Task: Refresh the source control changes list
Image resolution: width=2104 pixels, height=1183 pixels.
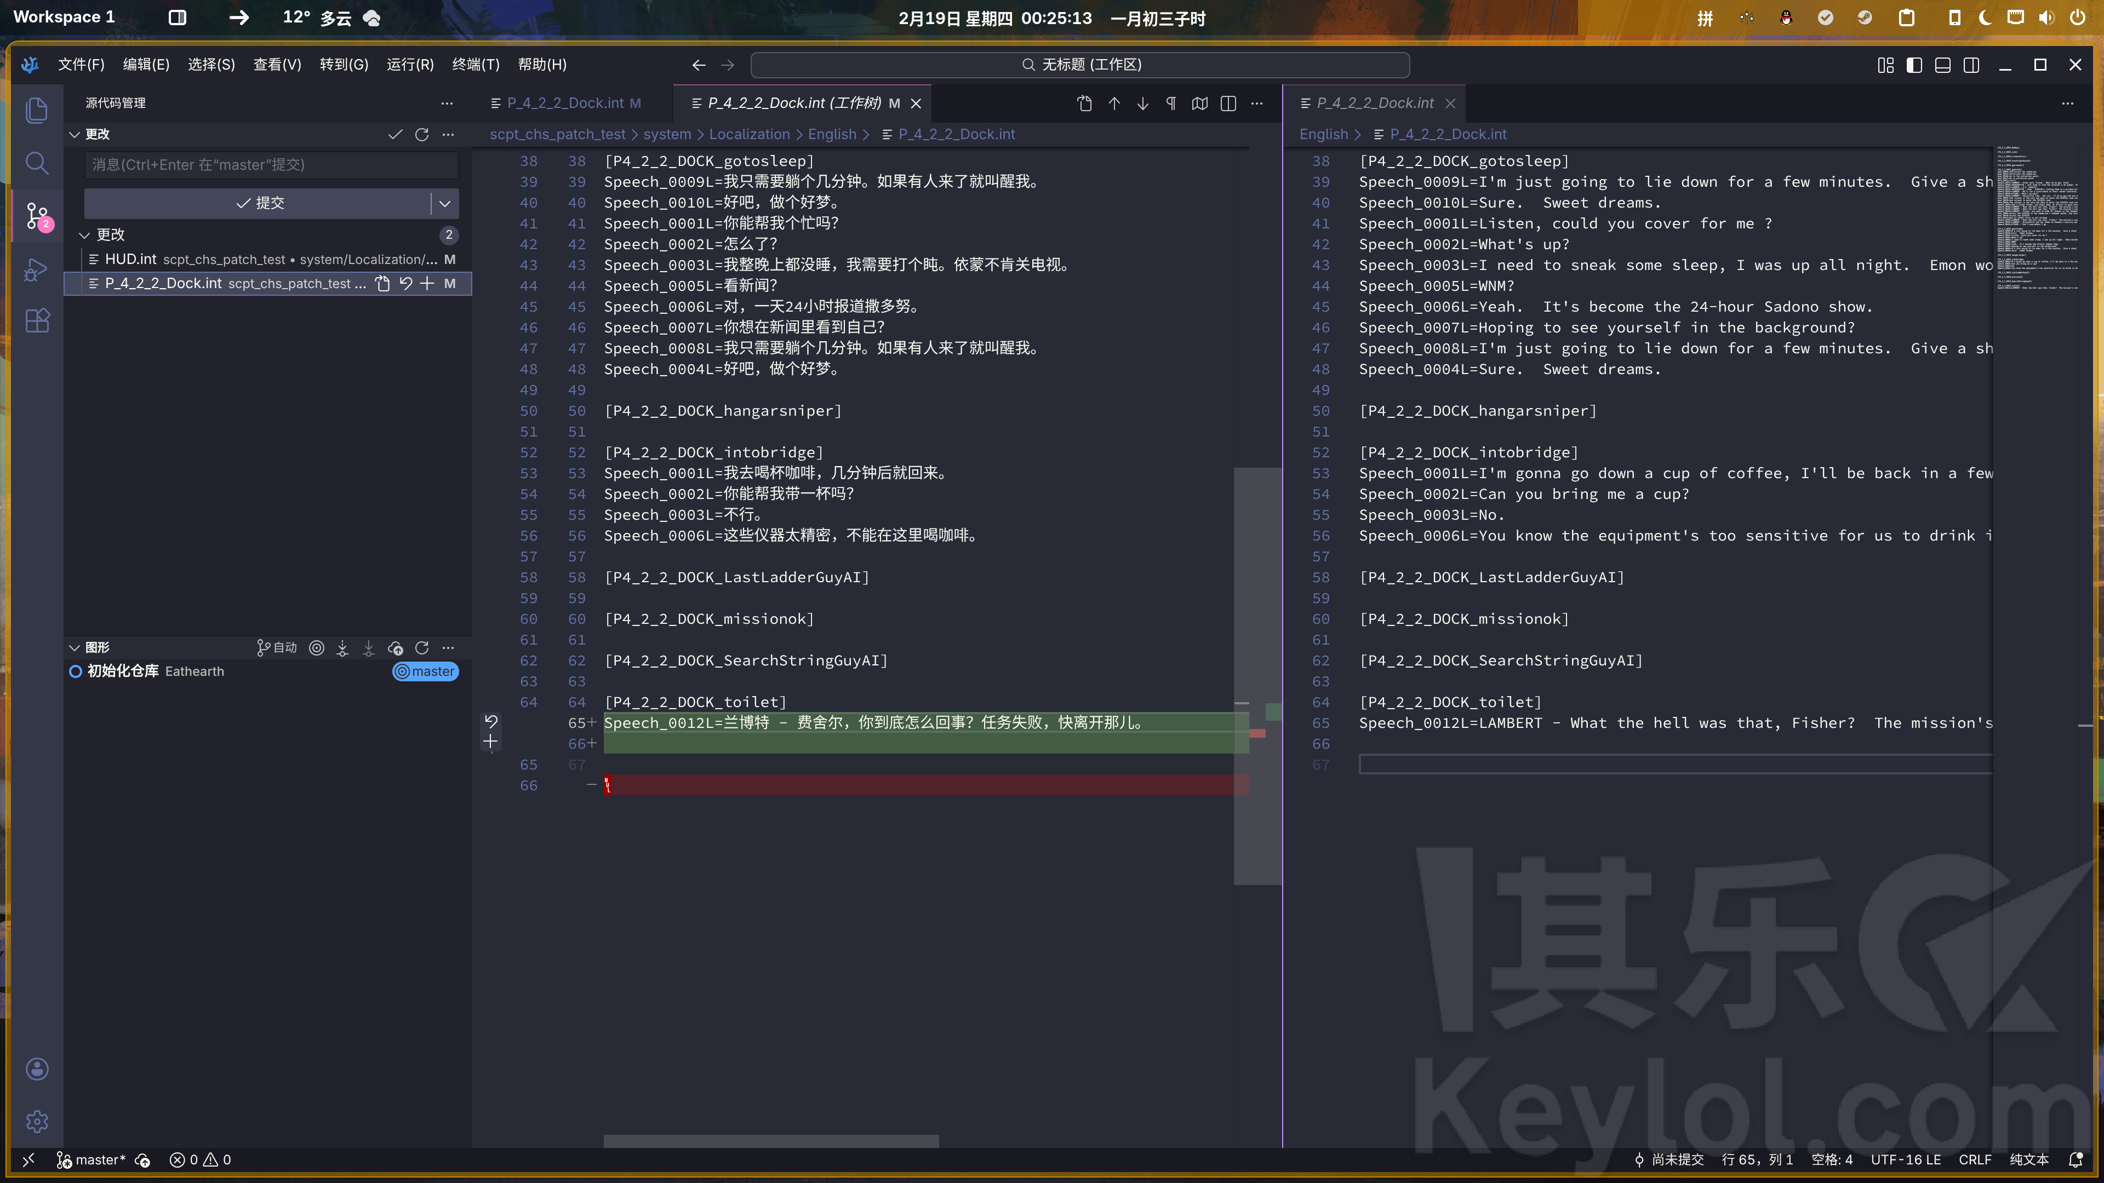Action: point(421,134)
